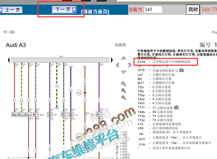
Task: Select the T46b 46 芯插头连接 entry
Action: click(x=155, y=112)
